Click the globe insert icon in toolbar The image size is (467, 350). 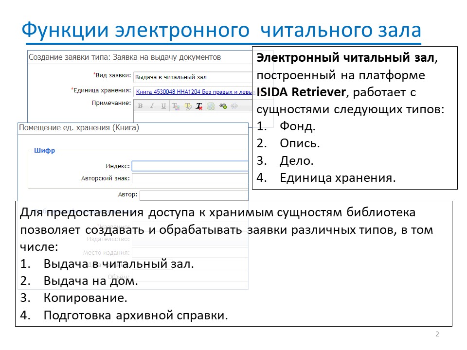pyautogui.click(x=211, y=106)
